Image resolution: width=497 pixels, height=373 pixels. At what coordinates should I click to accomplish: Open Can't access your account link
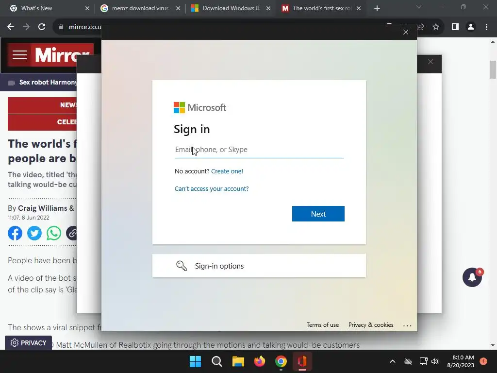click(x=212, y=189)
